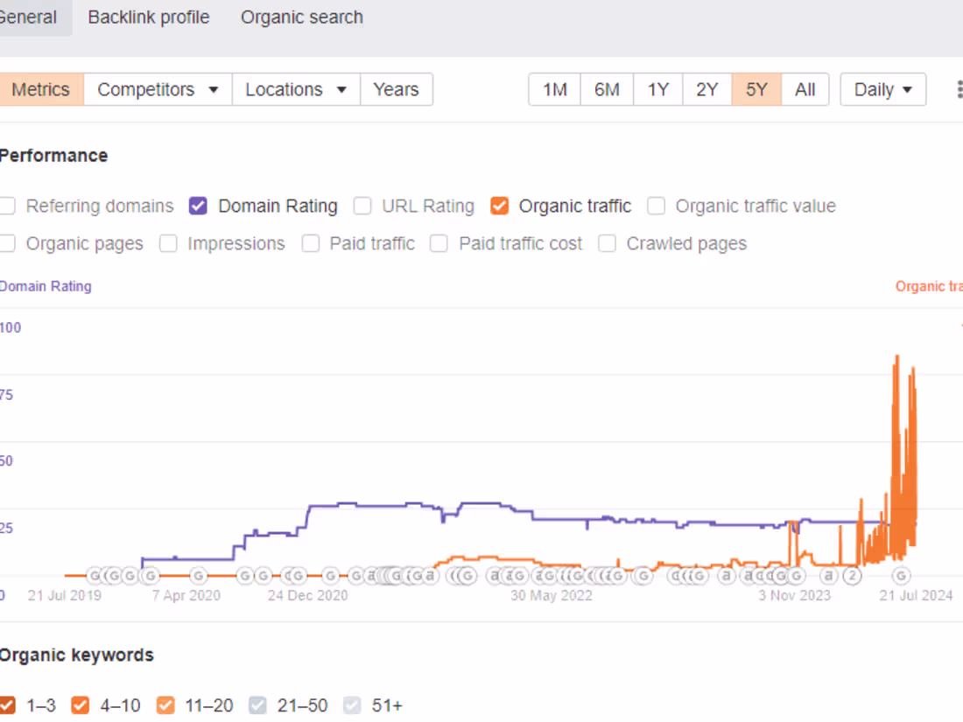Screen dimensions: 963x722
Task: Click the Organic keywords section heading
Action: (x=76, y=655)
